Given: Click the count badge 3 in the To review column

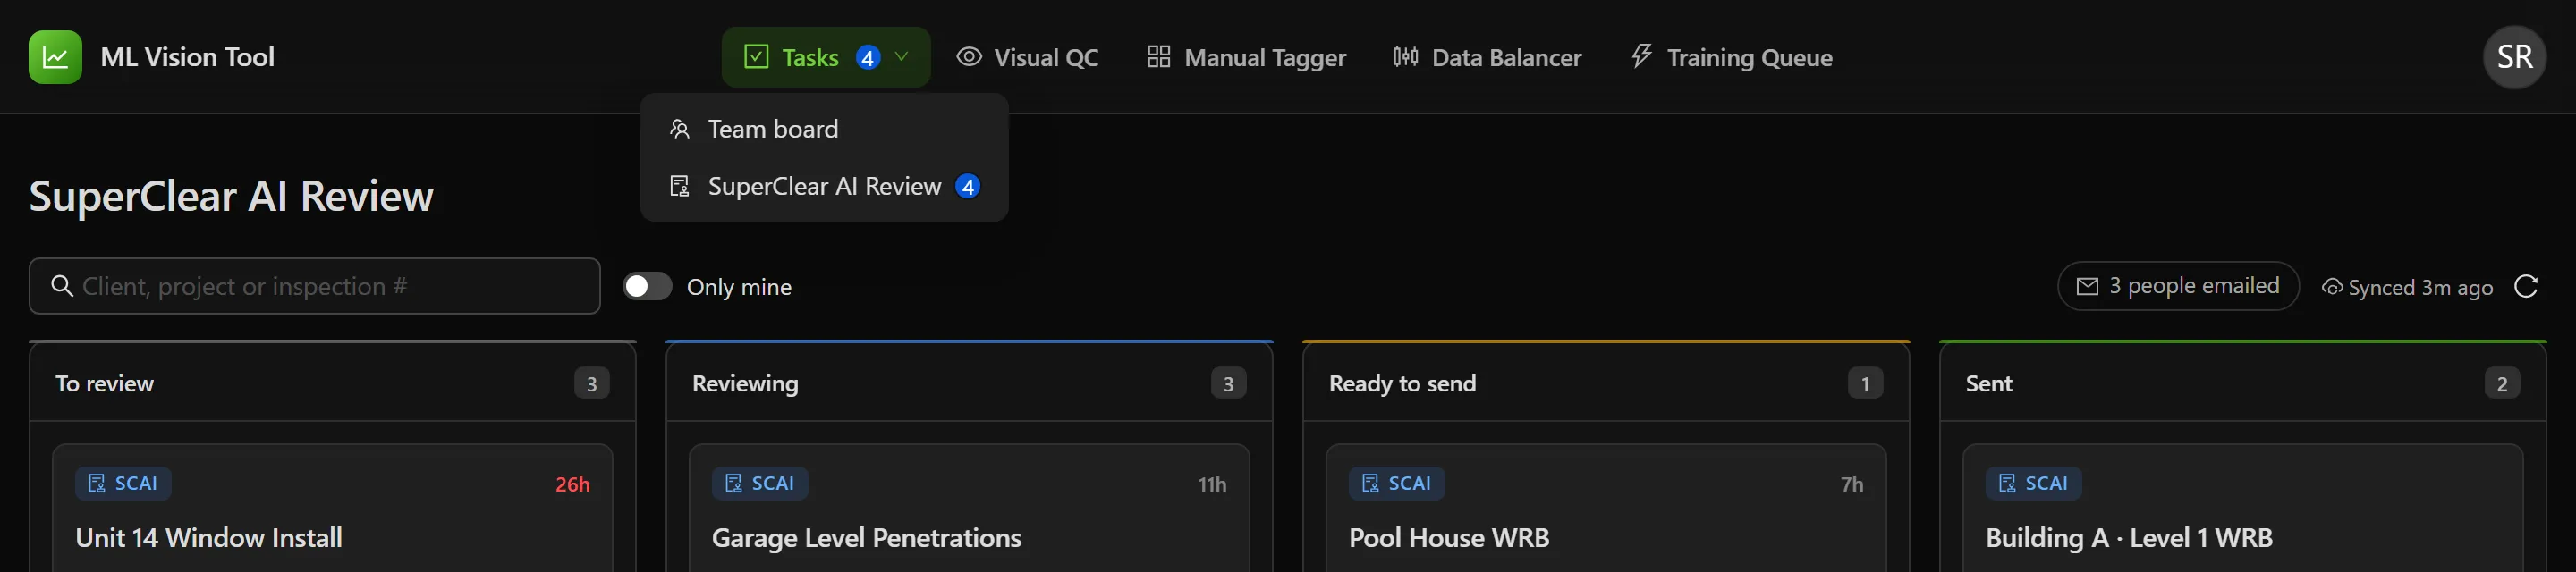Looking at the screenshot, I should 591,384.
